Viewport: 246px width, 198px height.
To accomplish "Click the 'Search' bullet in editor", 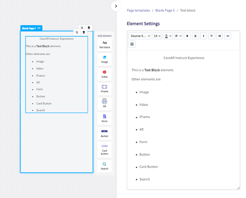I will (145, 179).
